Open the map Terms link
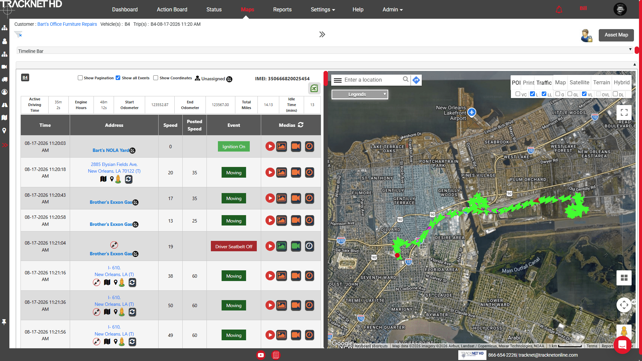 (x=592, y=346)
